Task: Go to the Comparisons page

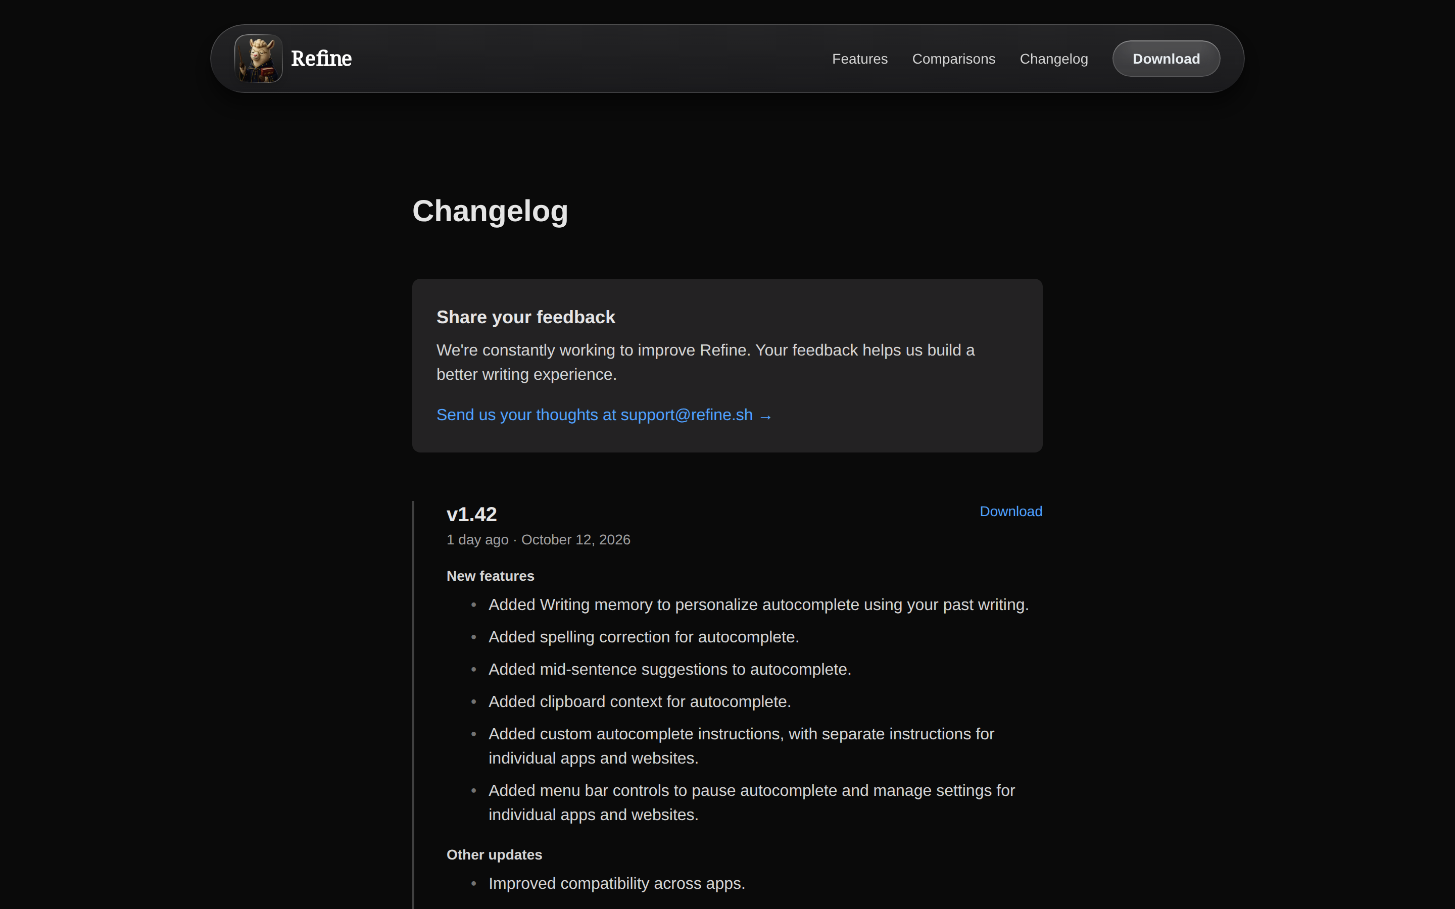Action: click(x=953, y=59)
